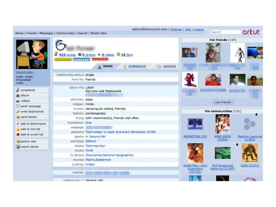This screenshot has height=207, width=276.
Task: Click the Machine Learning hexagon thumbnail
Action: 250,124
